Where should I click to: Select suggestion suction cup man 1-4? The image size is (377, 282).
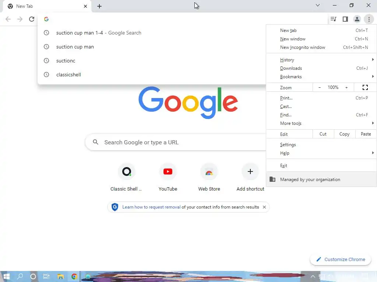[151, 33]
